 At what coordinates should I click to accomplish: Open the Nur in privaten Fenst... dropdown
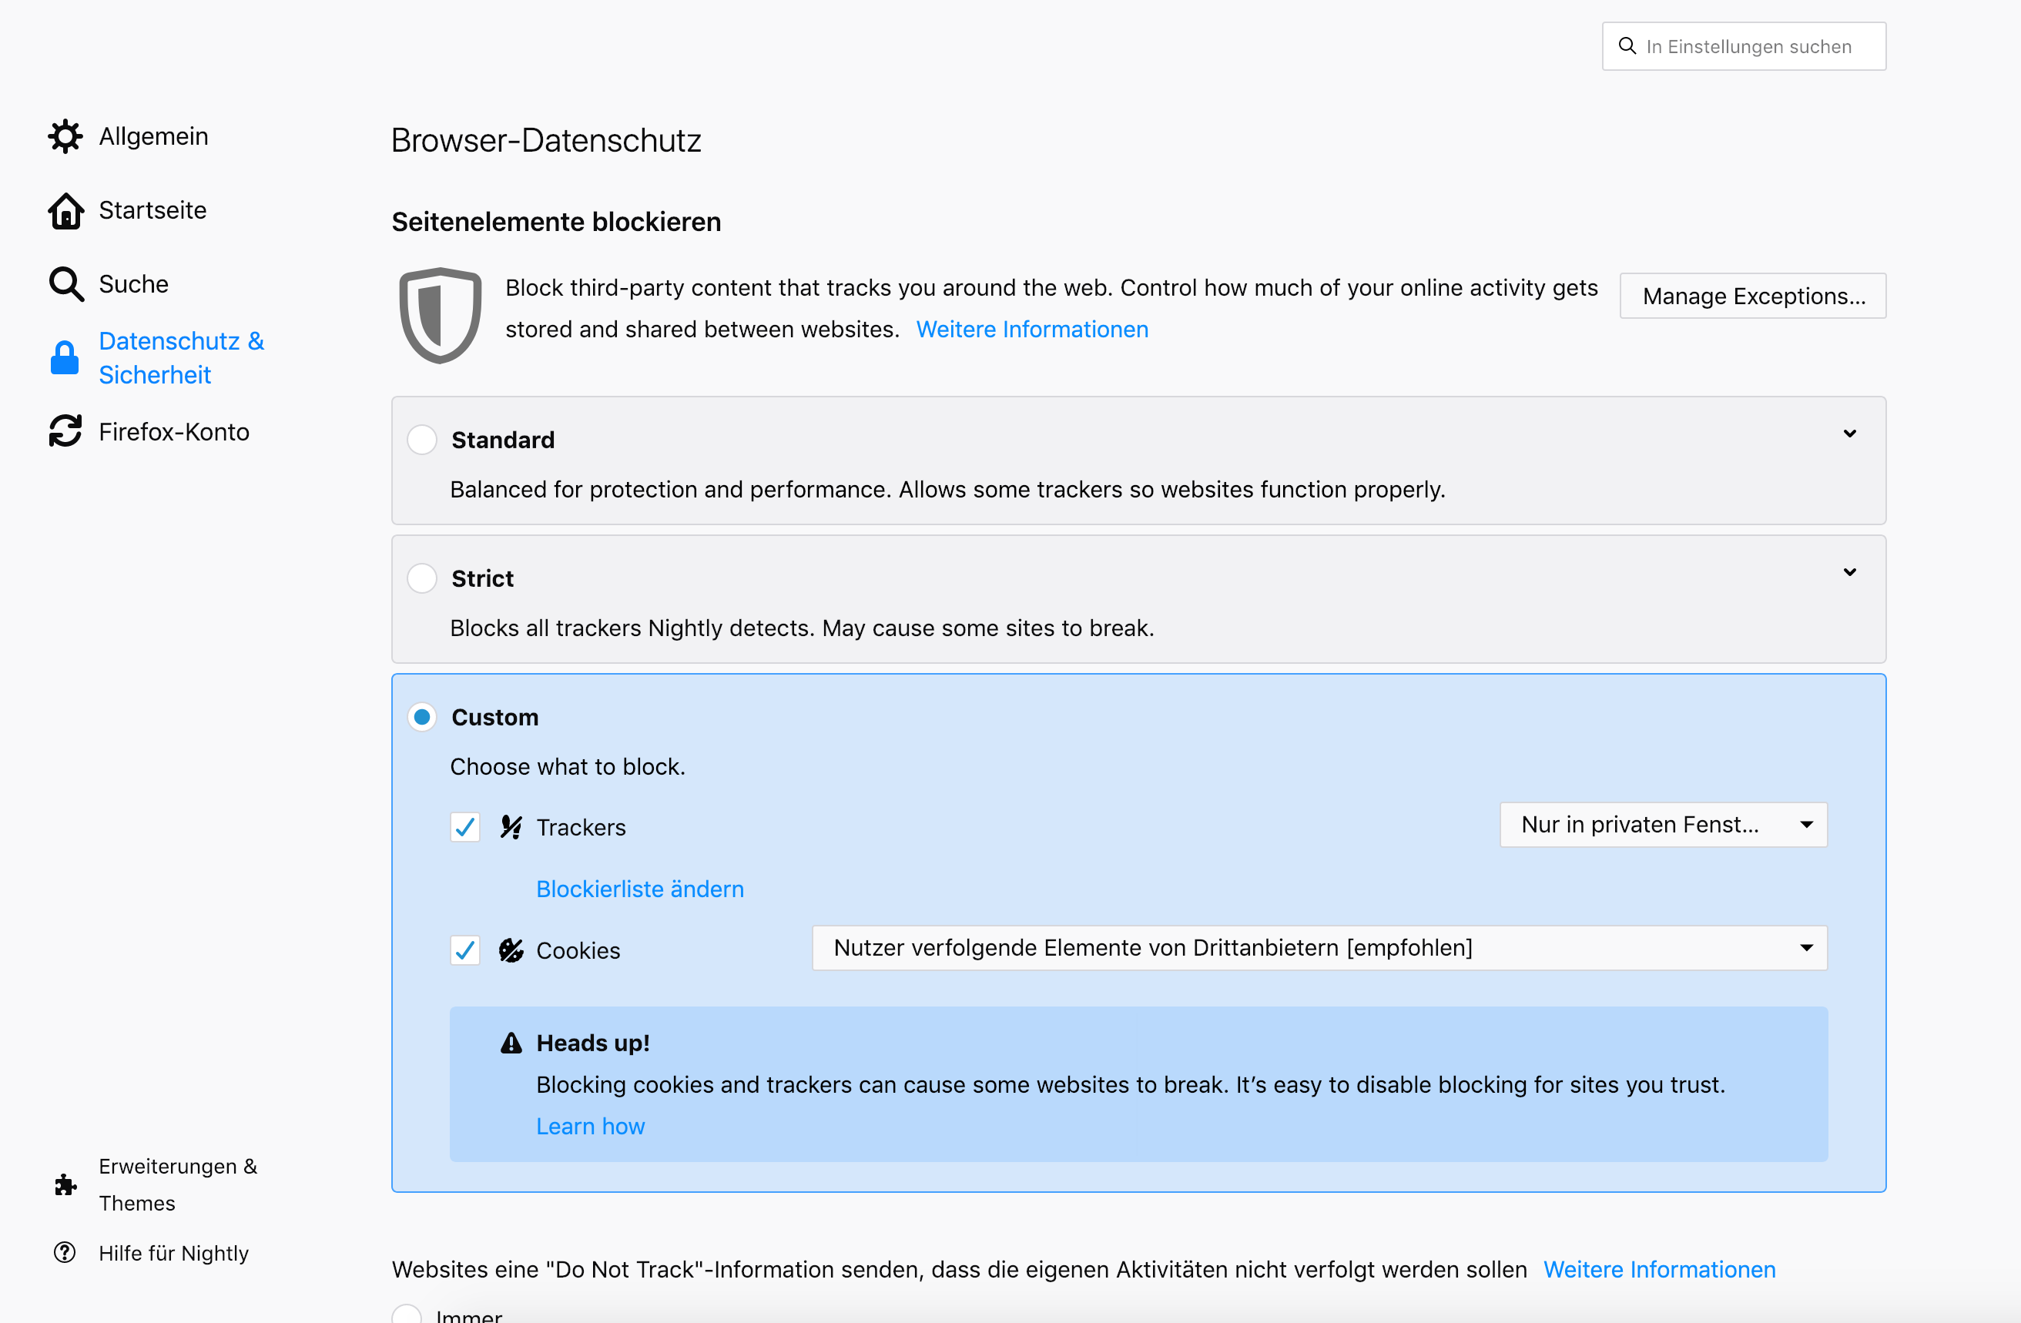(1663, 825)
